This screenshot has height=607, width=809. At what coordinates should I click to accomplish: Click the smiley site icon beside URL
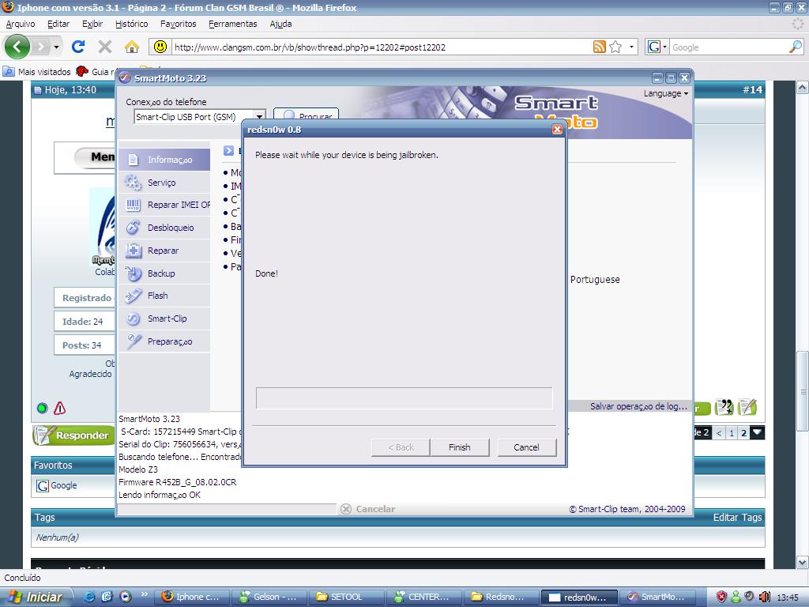tap(160, 47)
